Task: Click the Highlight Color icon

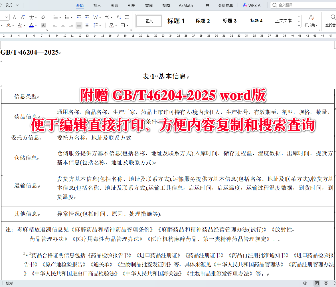Action: coord(20,25)
